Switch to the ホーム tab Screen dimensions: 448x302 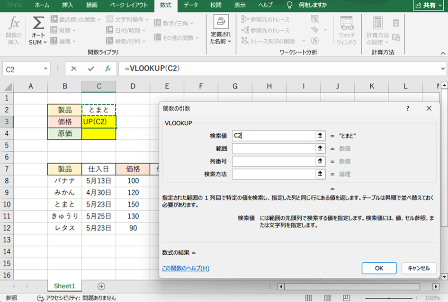[x=42, y=5]
